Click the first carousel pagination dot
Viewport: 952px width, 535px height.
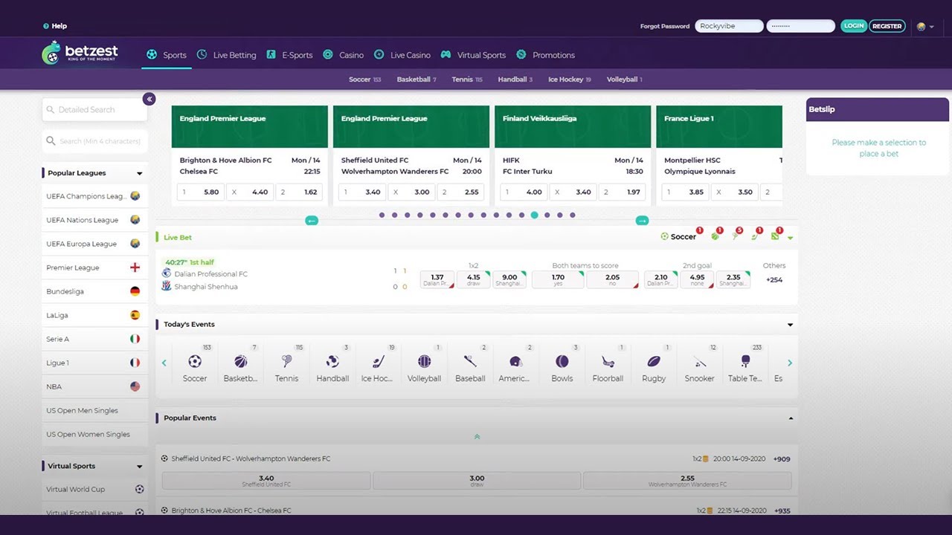tap(382, 215)
